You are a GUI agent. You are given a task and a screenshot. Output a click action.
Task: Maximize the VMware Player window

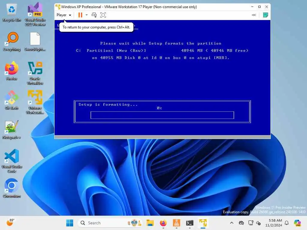(259, 7)
